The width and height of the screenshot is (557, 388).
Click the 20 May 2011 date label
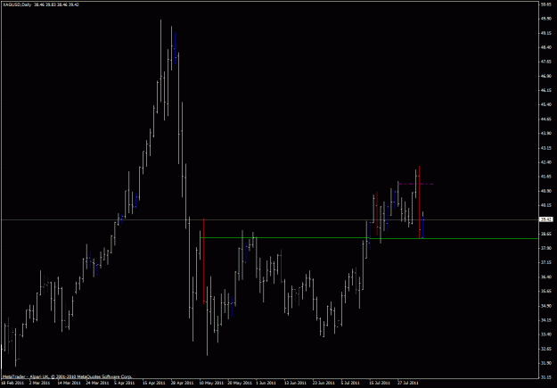point(240,384)
